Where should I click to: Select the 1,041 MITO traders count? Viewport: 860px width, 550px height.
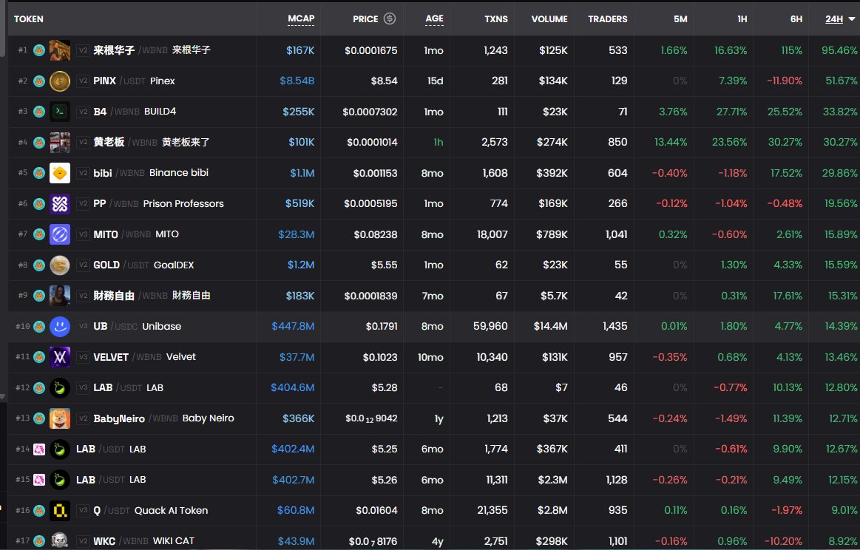pos(617,234)
